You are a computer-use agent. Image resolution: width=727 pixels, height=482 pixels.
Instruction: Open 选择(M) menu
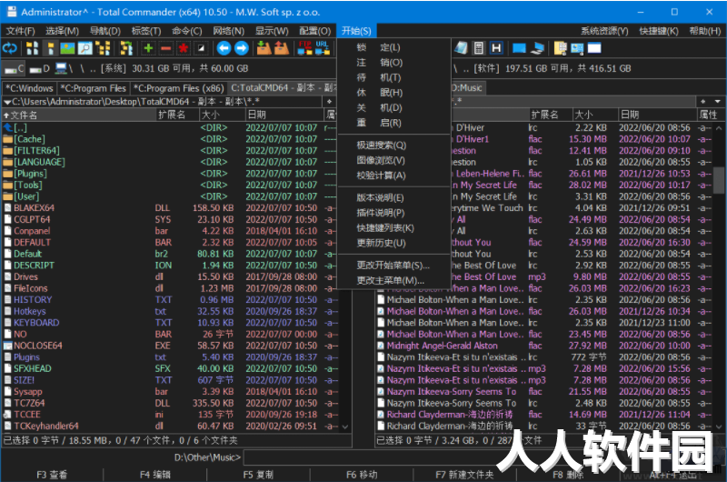click(x=62, y=31)
